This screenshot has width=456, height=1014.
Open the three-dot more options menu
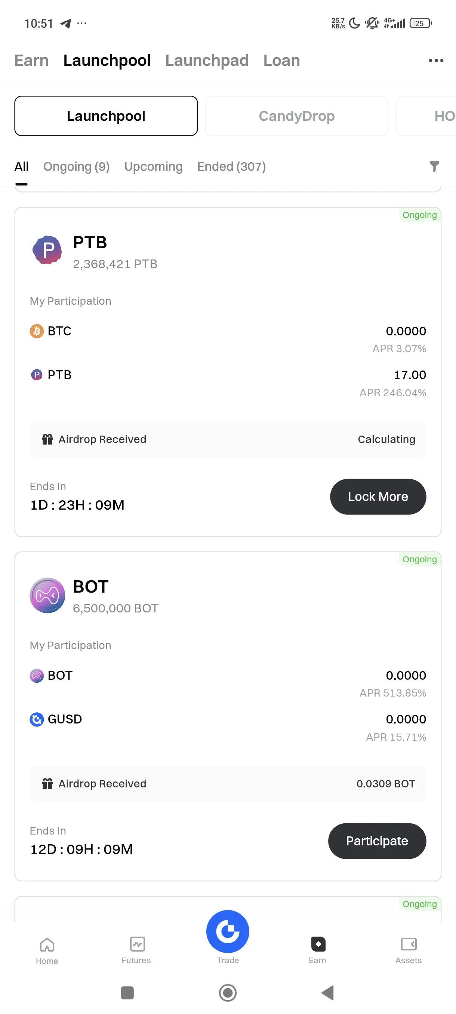tap(436, 61)
